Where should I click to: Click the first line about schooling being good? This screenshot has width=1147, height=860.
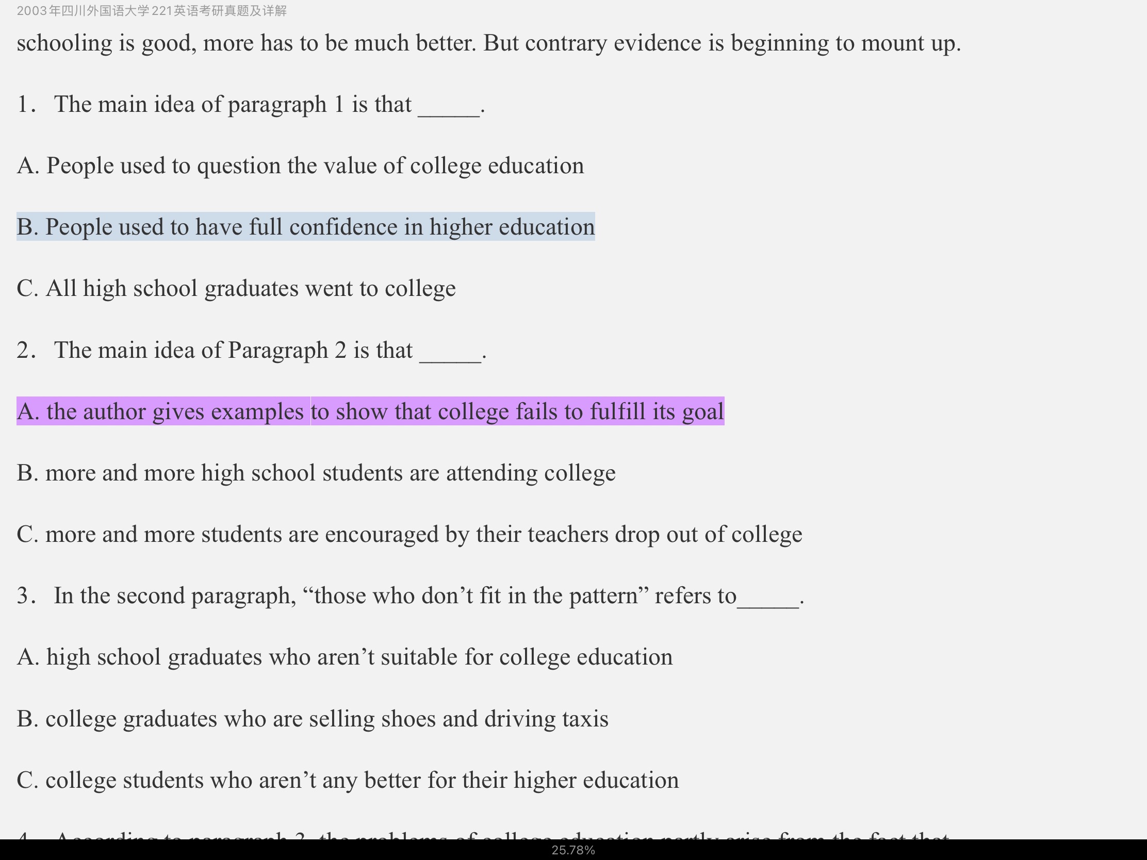[488, 43]
